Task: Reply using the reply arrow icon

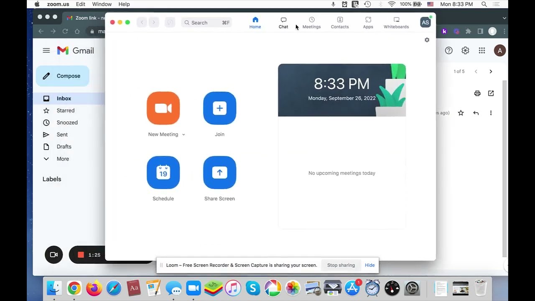Action: (476, 113)
